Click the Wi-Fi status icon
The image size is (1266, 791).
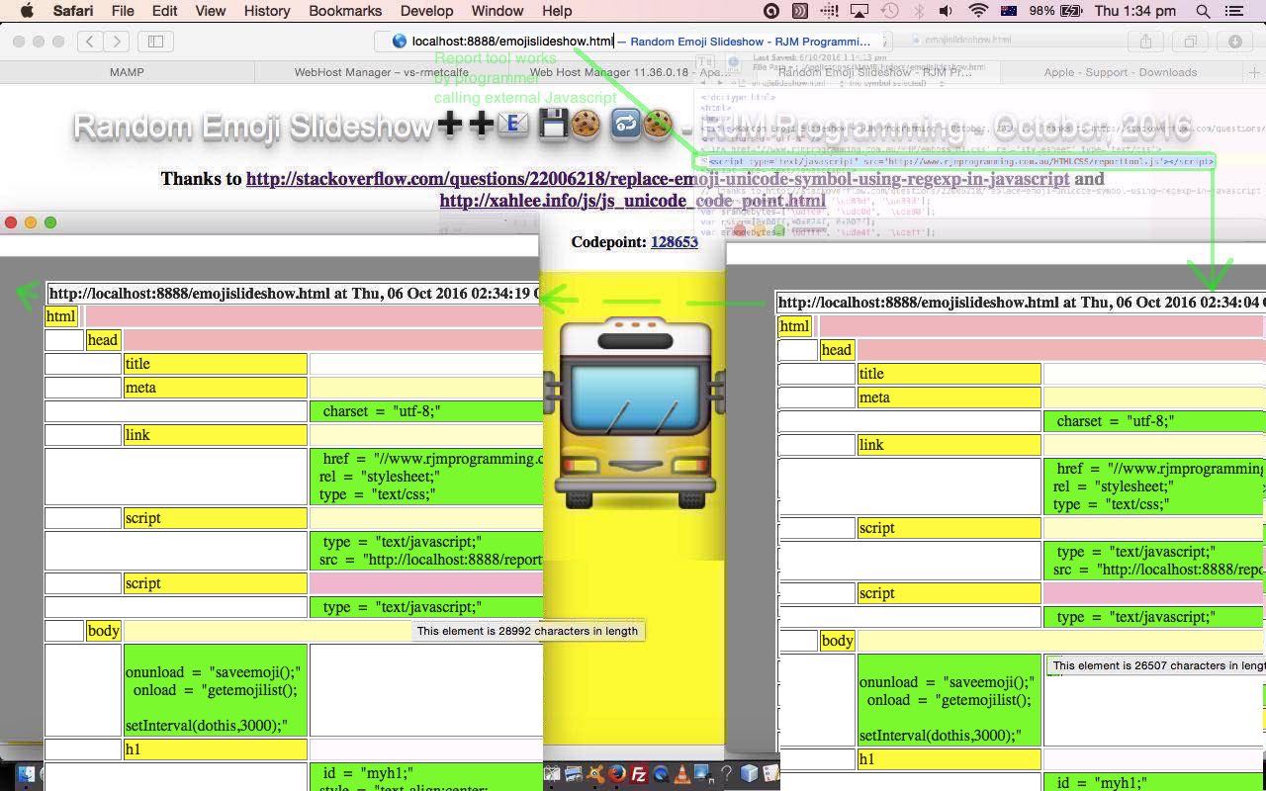pyautogui.click(x=978, y=11)
